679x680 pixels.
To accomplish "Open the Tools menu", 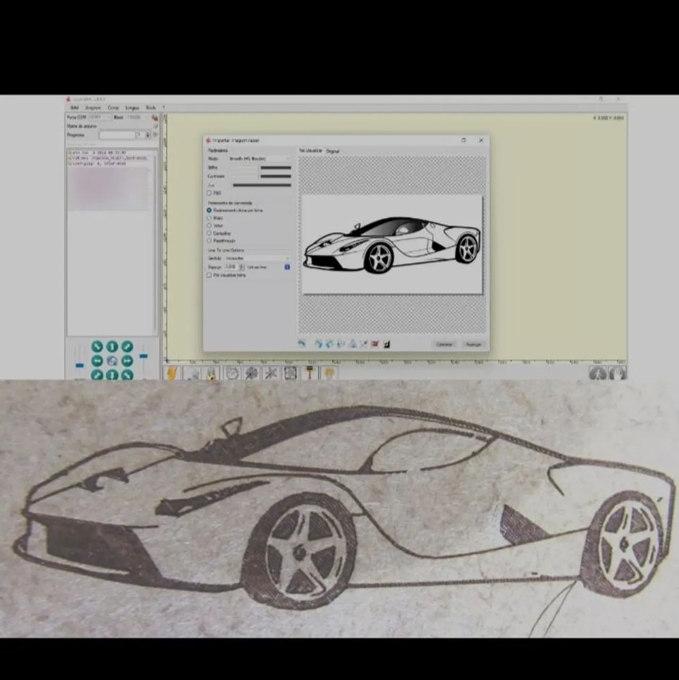I will (x=151, y=108).
